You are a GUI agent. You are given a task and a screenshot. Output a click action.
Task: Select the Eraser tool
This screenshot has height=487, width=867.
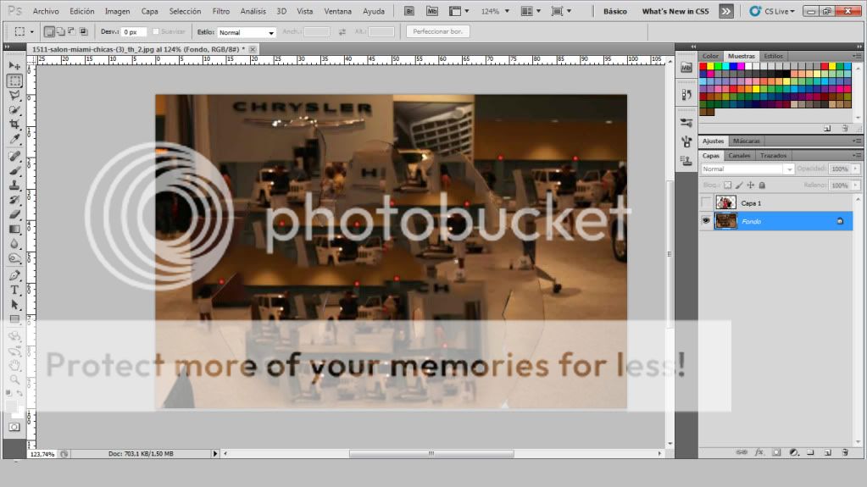coord(14,214)
